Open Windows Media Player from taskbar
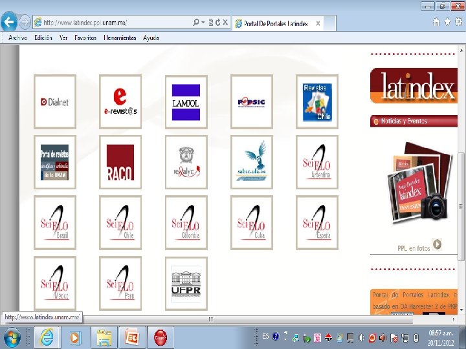The height and width of the screenshot is (349, 466). [x=76, y=337]
